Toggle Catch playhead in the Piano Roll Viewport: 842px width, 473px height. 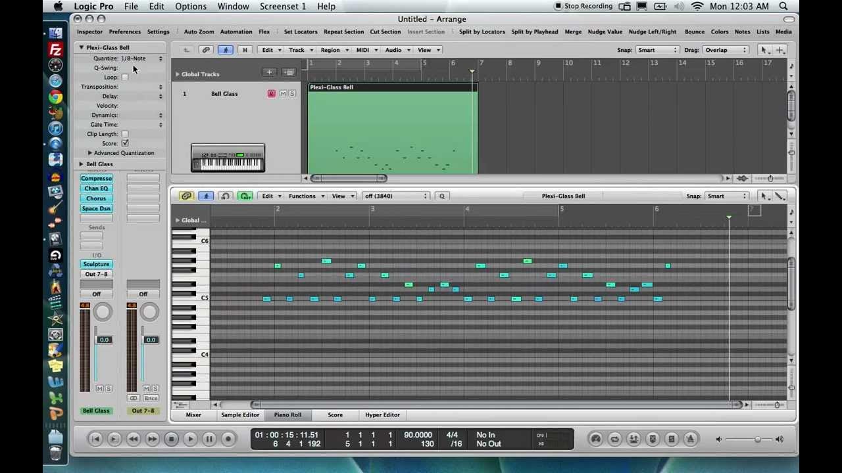click(206, 196)
